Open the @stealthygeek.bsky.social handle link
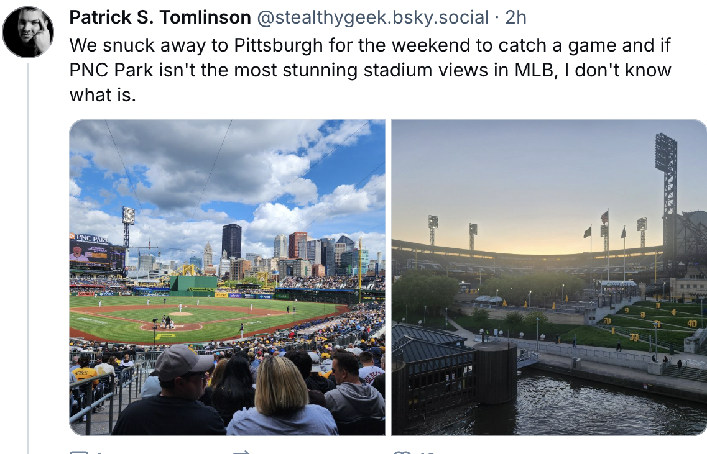This screenshot has height=454, width=707. click(373, 17)
